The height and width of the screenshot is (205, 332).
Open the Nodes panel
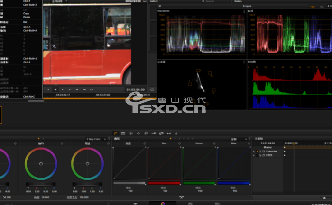[x=238, y=1]
